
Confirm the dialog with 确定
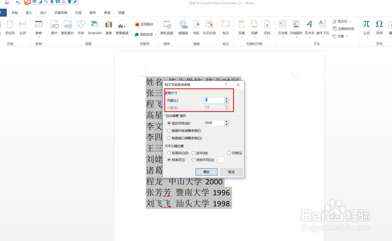click(x=207, y=172)
